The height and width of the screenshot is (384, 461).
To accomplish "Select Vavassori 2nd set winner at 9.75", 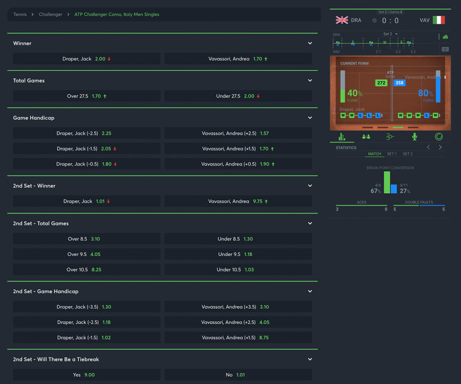I will tap(238, 201).
